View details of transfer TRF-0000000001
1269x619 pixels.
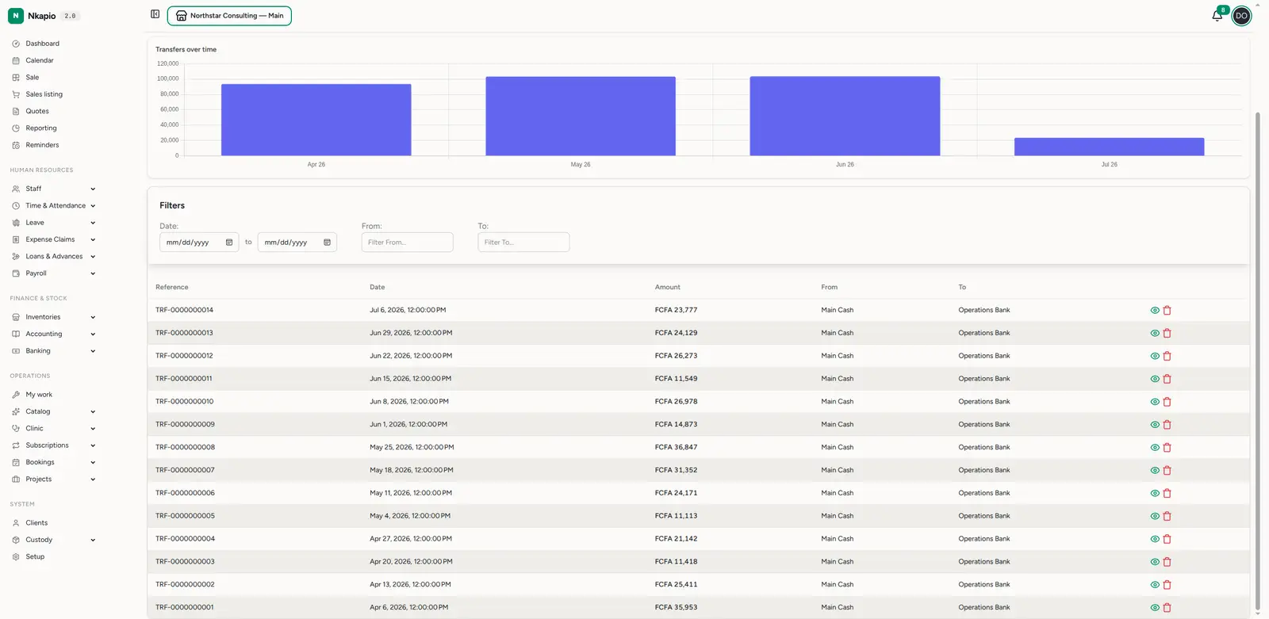coord(1155,608)
